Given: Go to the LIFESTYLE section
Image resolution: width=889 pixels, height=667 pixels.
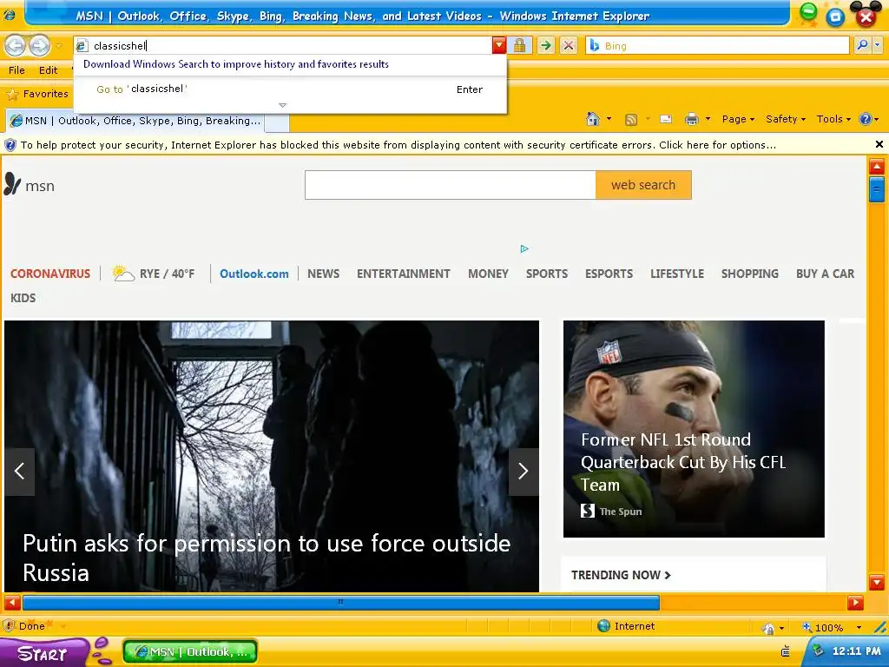Looking at the screenshot, I should pyautogui.click(x=677, y=274).
